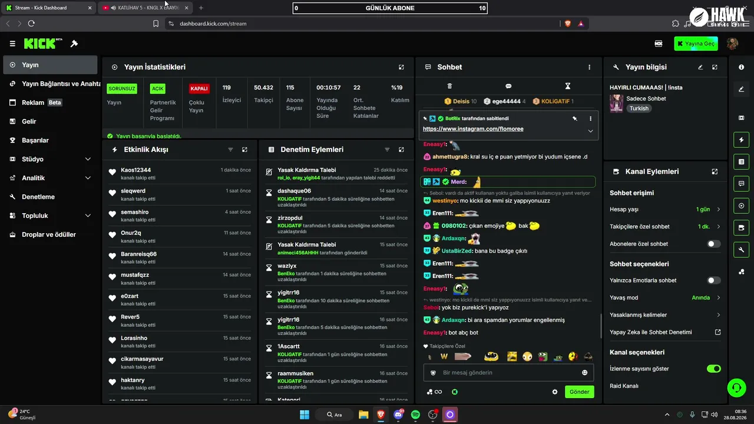Screen dimensions: 754x424
Task: Open the emoji picker in message box
Action: point(584,373)
